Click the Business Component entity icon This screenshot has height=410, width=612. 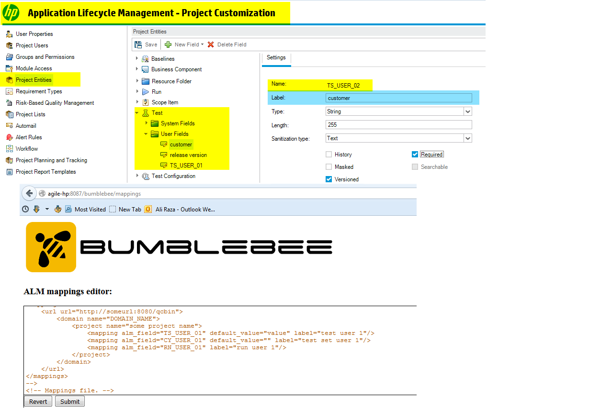(x=145, y=69)
